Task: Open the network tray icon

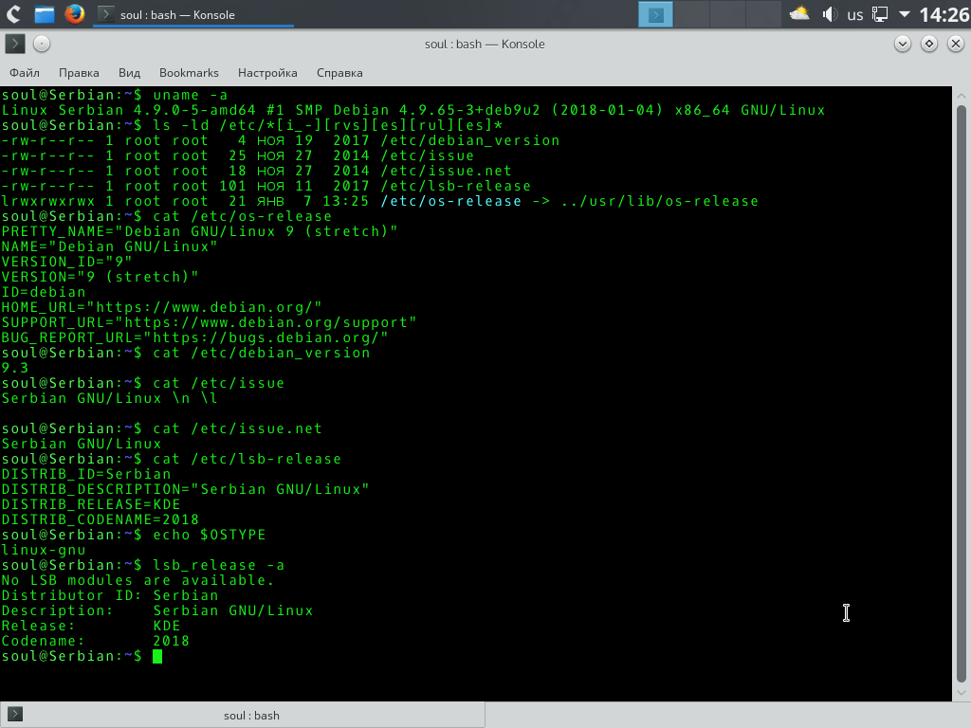Action: (x=879, y=14)
